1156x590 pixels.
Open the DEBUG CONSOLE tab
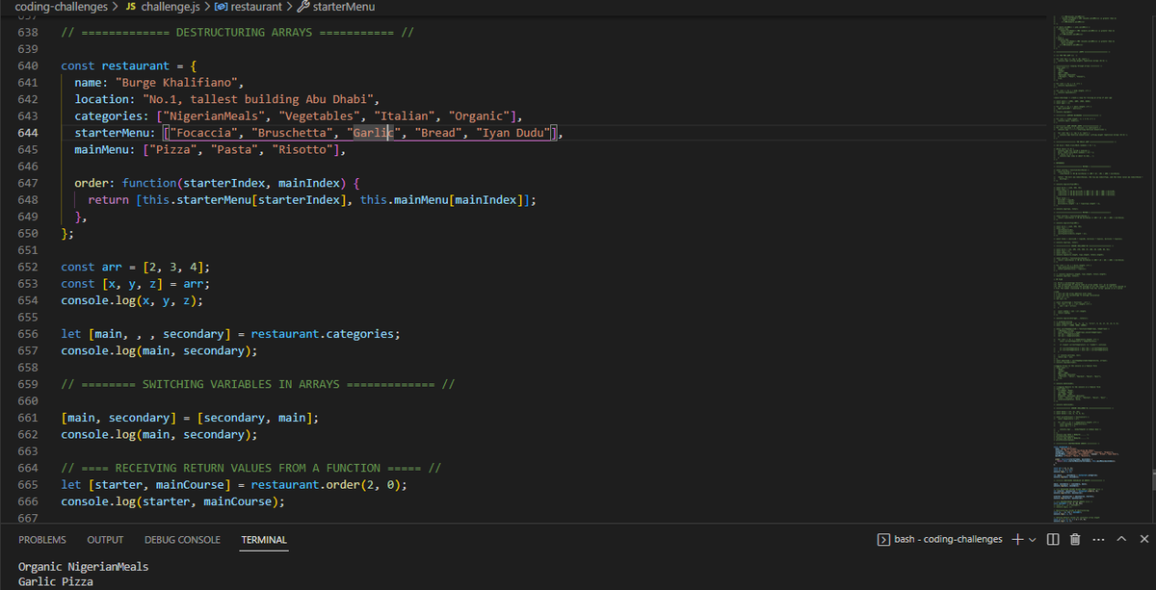pyautogui.click(x=182, y=540)
